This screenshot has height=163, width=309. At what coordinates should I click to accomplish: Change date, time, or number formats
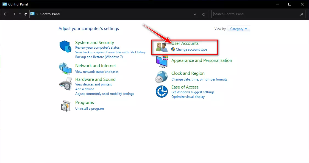[199, 79]
